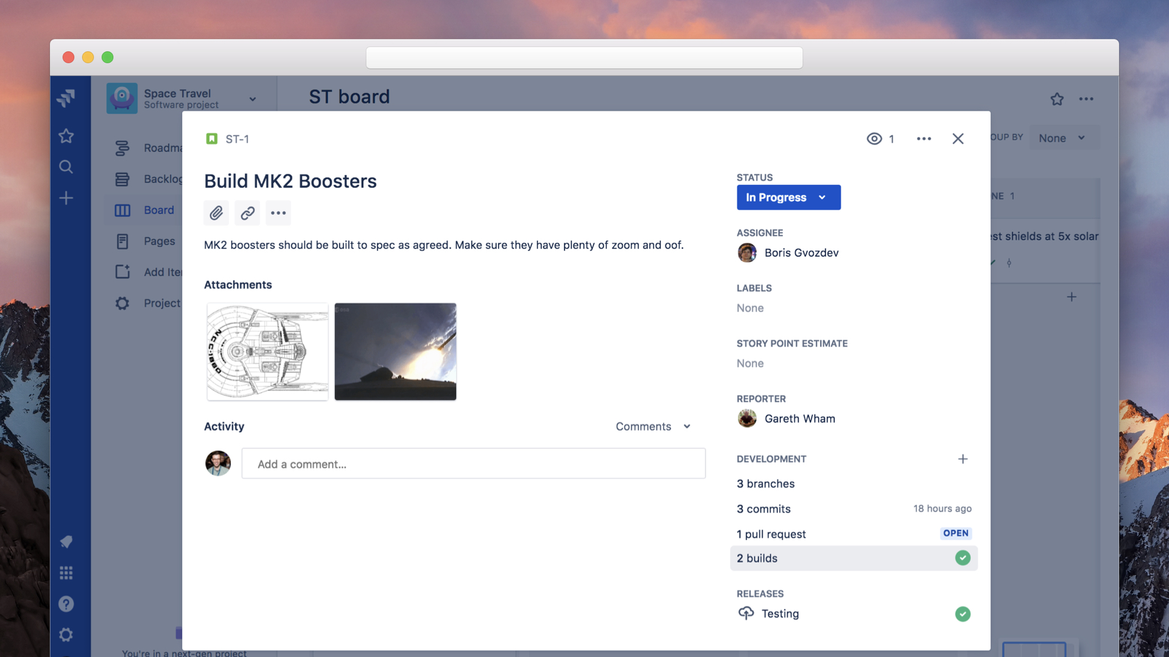This screenshot has height=657, width=1169.
Task: Click the Testing release cloud icon
Action: tap(746, 613)
